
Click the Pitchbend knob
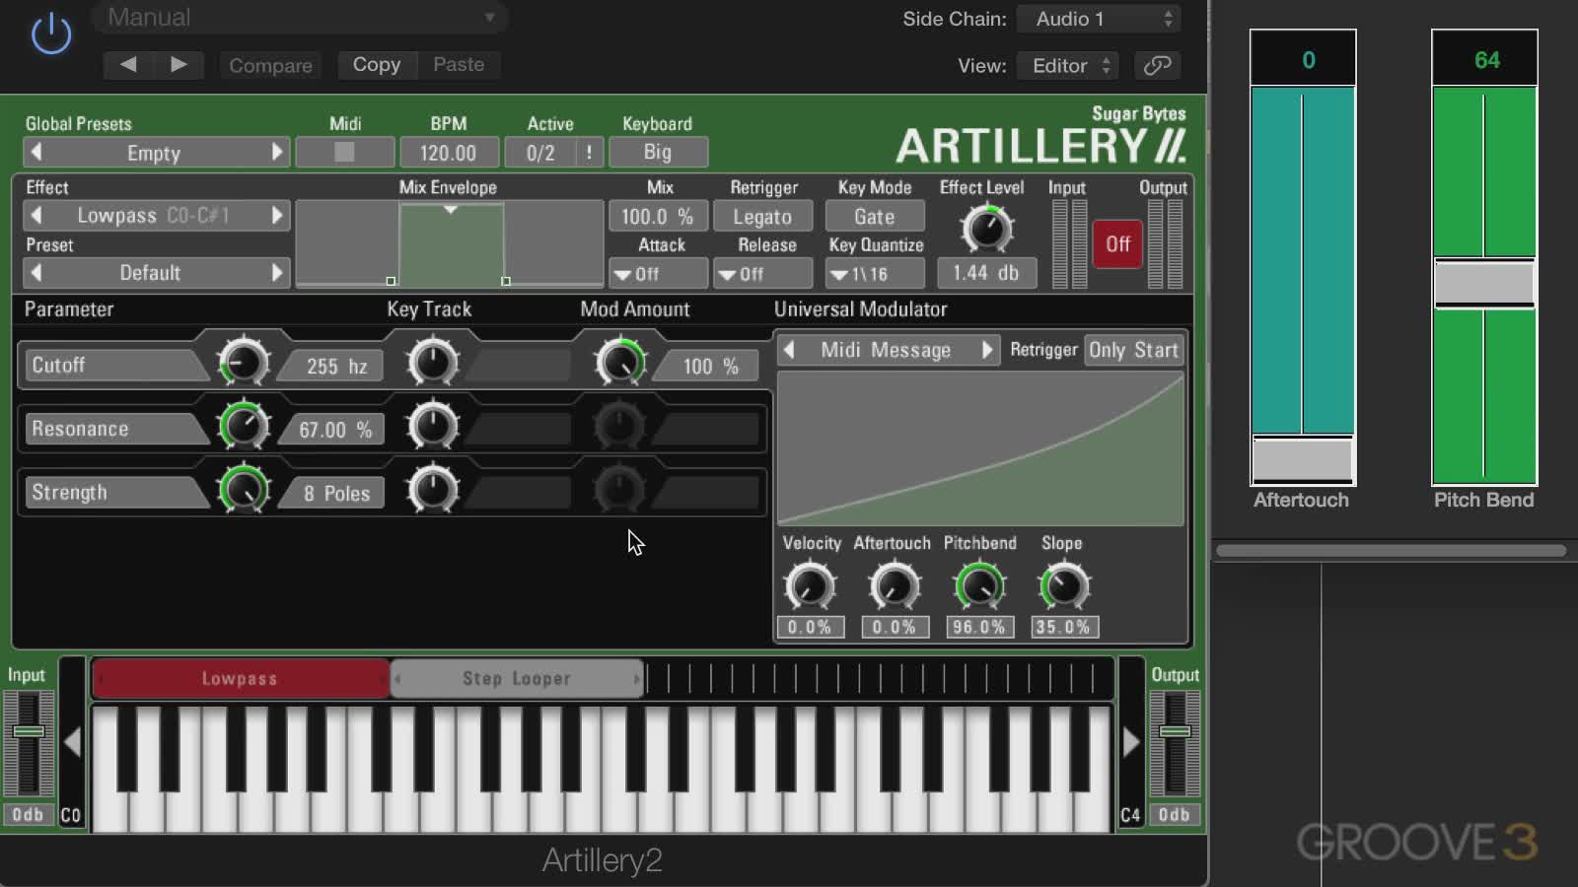(979, 586)
